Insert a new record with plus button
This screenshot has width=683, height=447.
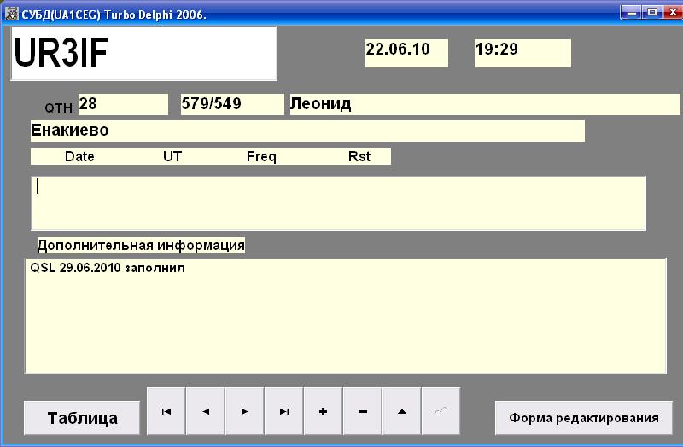point(323,411)
